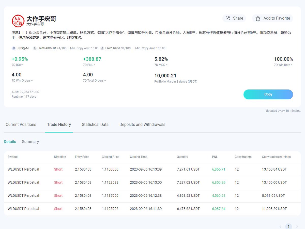Select page 1 in pagination
The image size is (305, 229).
point(288,226)
